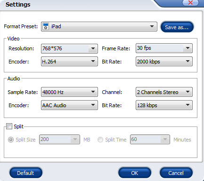The width and height of the screenshot is (204, 181).
Task: Open the Format Preset dropdown
Action: (99, 26)
